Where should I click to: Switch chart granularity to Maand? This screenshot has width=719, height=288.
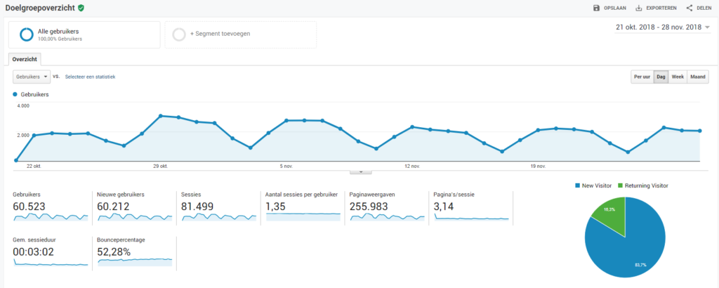(697, 77)
